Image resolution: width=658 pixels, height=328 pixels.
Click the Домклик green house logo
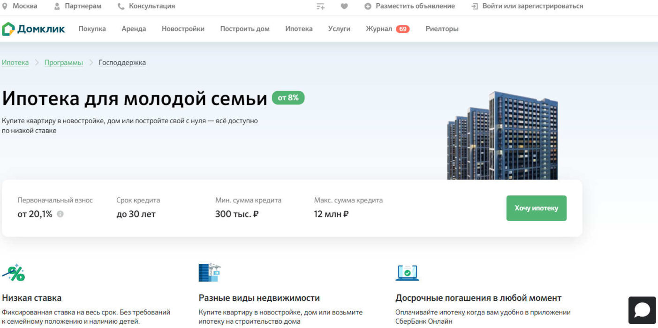(8, 29)
